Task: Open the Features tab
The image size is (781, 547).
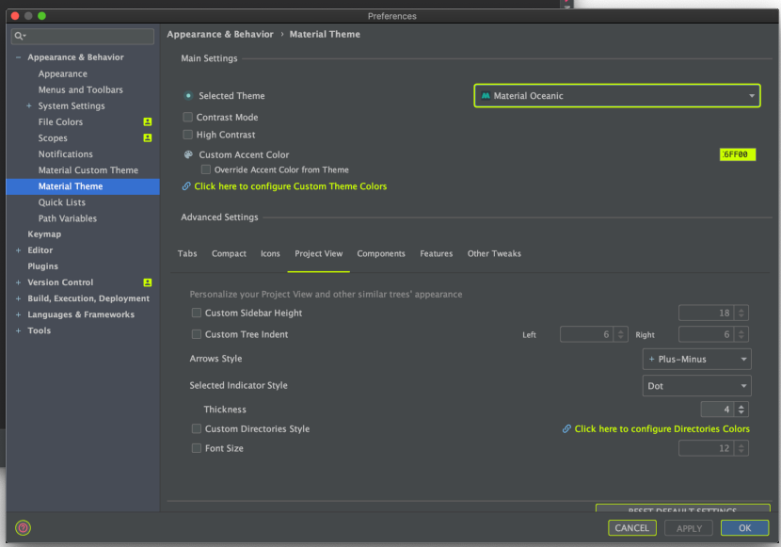Action: click(x=437, y=253)
